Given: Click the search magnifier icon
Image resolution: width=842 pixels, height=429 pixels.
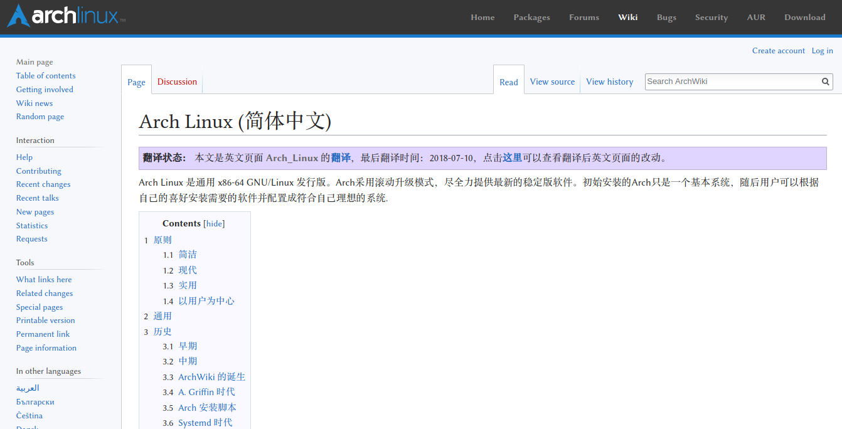Looking at the screenshot, I should click(x=826, y=82).
